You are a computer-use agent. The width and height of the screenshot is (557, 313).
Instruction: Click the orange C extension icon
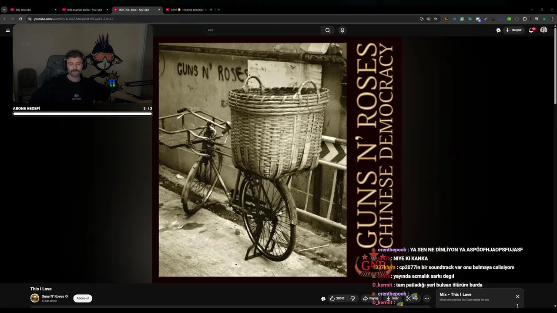coord(446,19)
